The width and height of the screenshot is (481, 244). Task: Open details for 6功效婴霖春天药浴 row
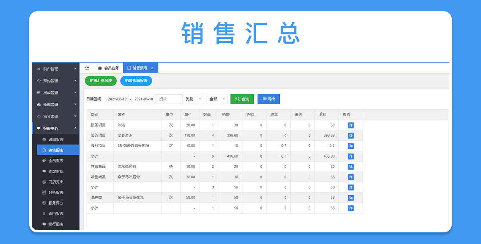[x=351, y=146]
